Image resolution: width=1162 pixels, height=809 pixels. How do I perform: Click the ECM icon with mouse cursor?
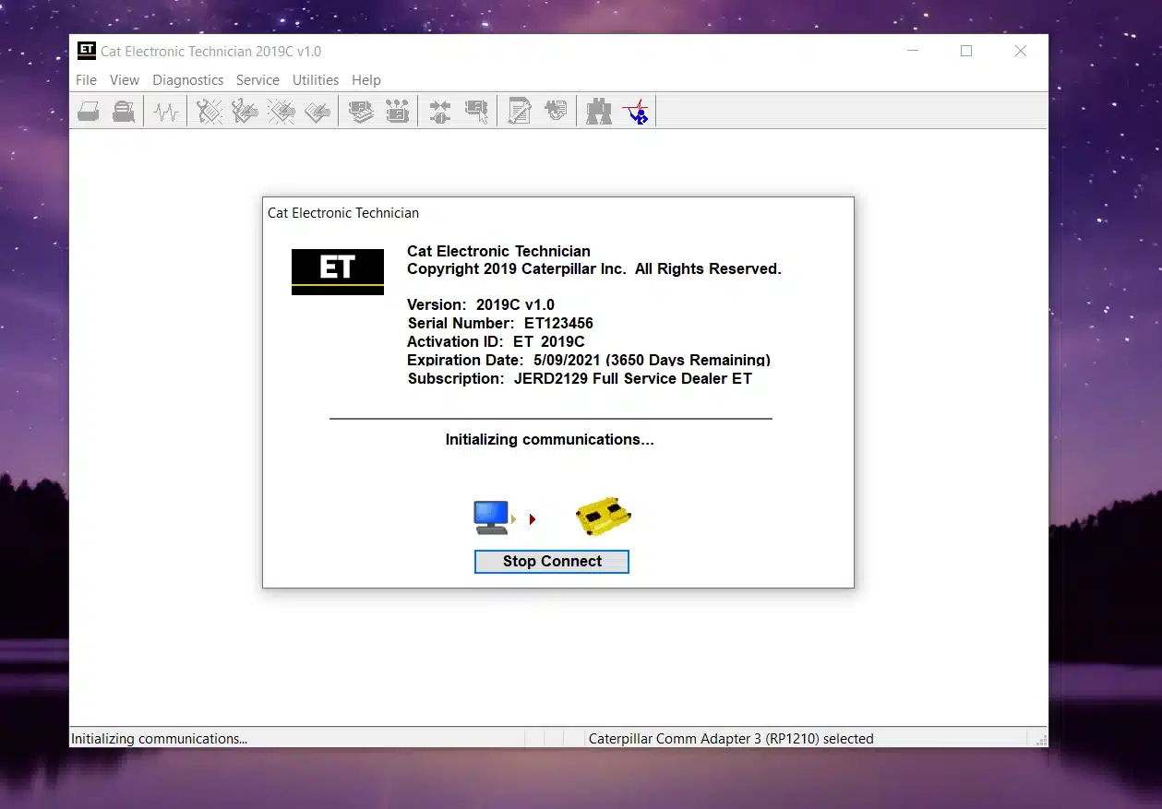click(x=476, y=113)
